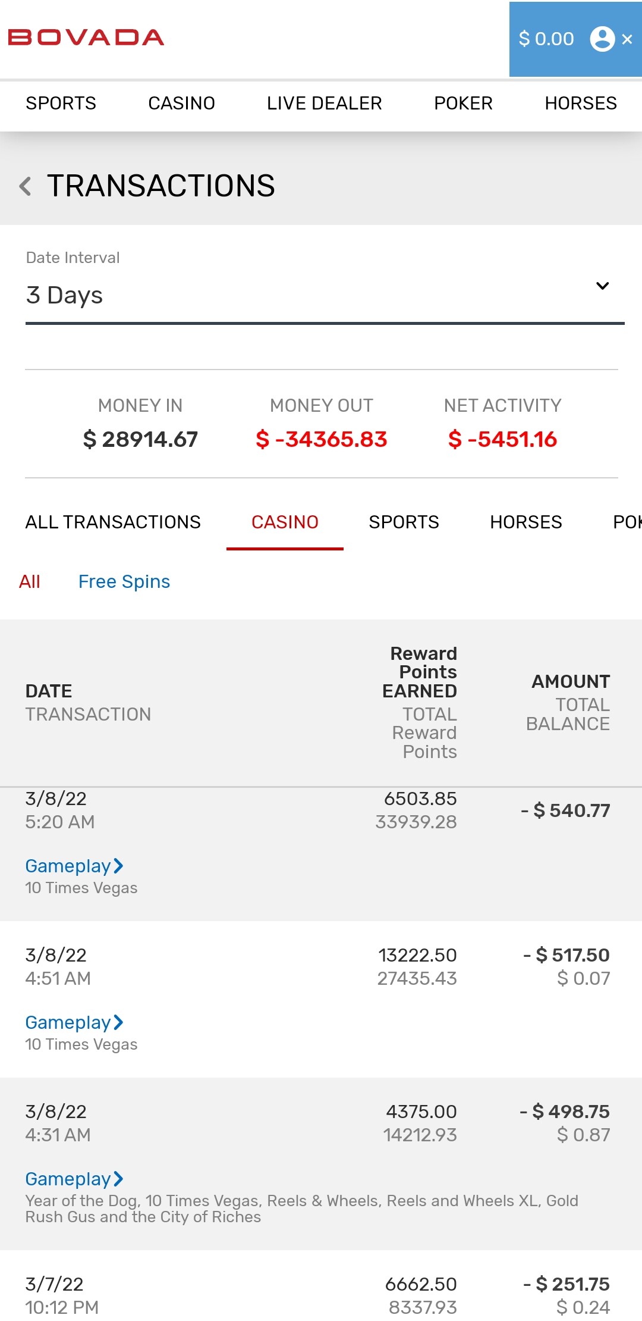Open the Sports navigation menu
Viewport: 642px width, 1321px height.
61,103
